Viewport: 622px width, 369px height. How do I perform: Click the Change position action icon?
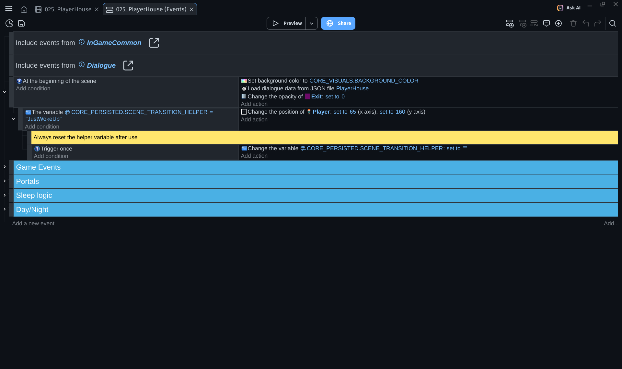pos(244,112)
